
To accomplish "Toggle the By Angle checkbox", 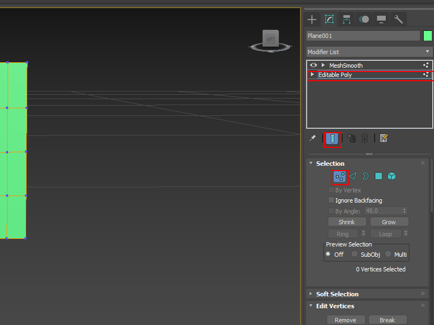I will (331, 211).
